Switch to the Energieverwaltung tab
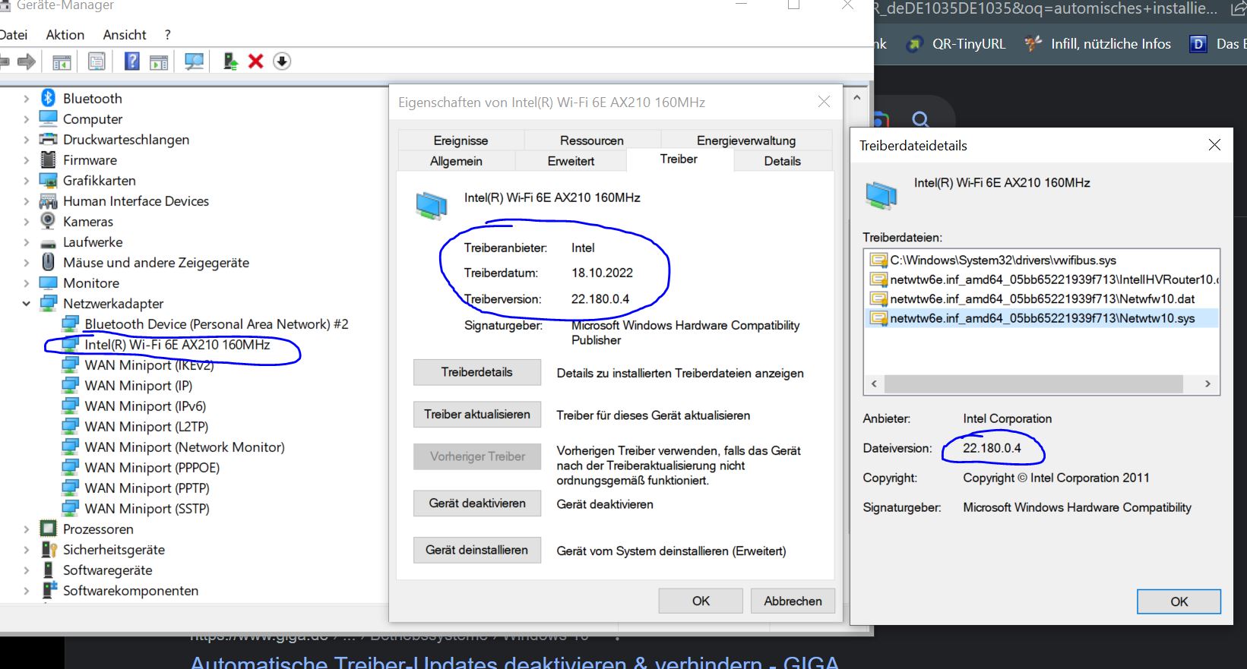Screen dimensions: 1247x669 coord(746,140)
